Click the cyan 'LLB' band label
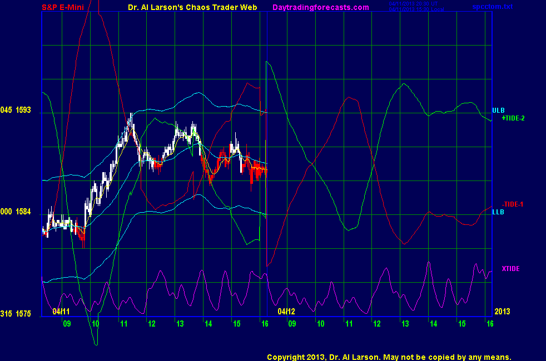The width and height of the screenshot is (546, 361). coord(498,212)
